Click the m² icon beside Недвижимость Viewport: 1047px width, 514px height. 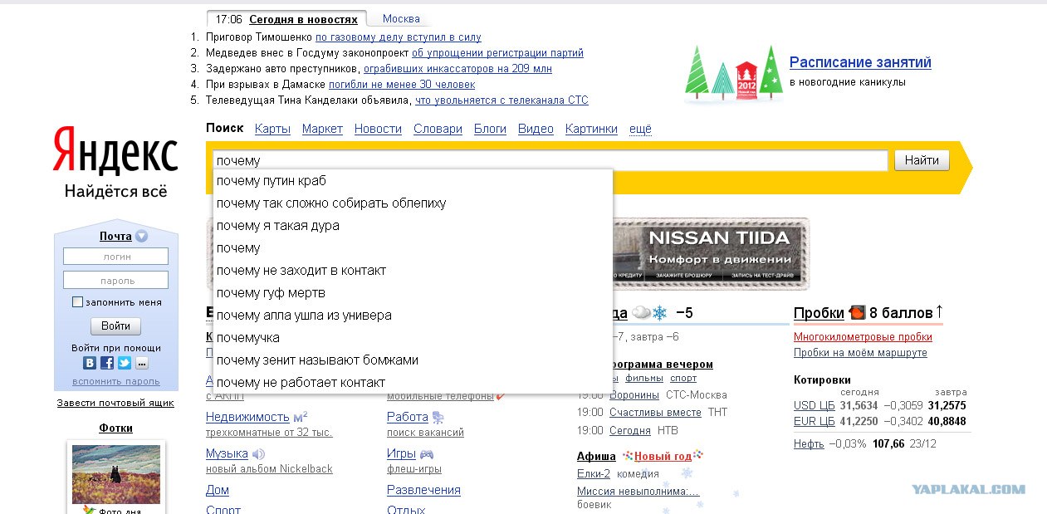tap(301, 417)
